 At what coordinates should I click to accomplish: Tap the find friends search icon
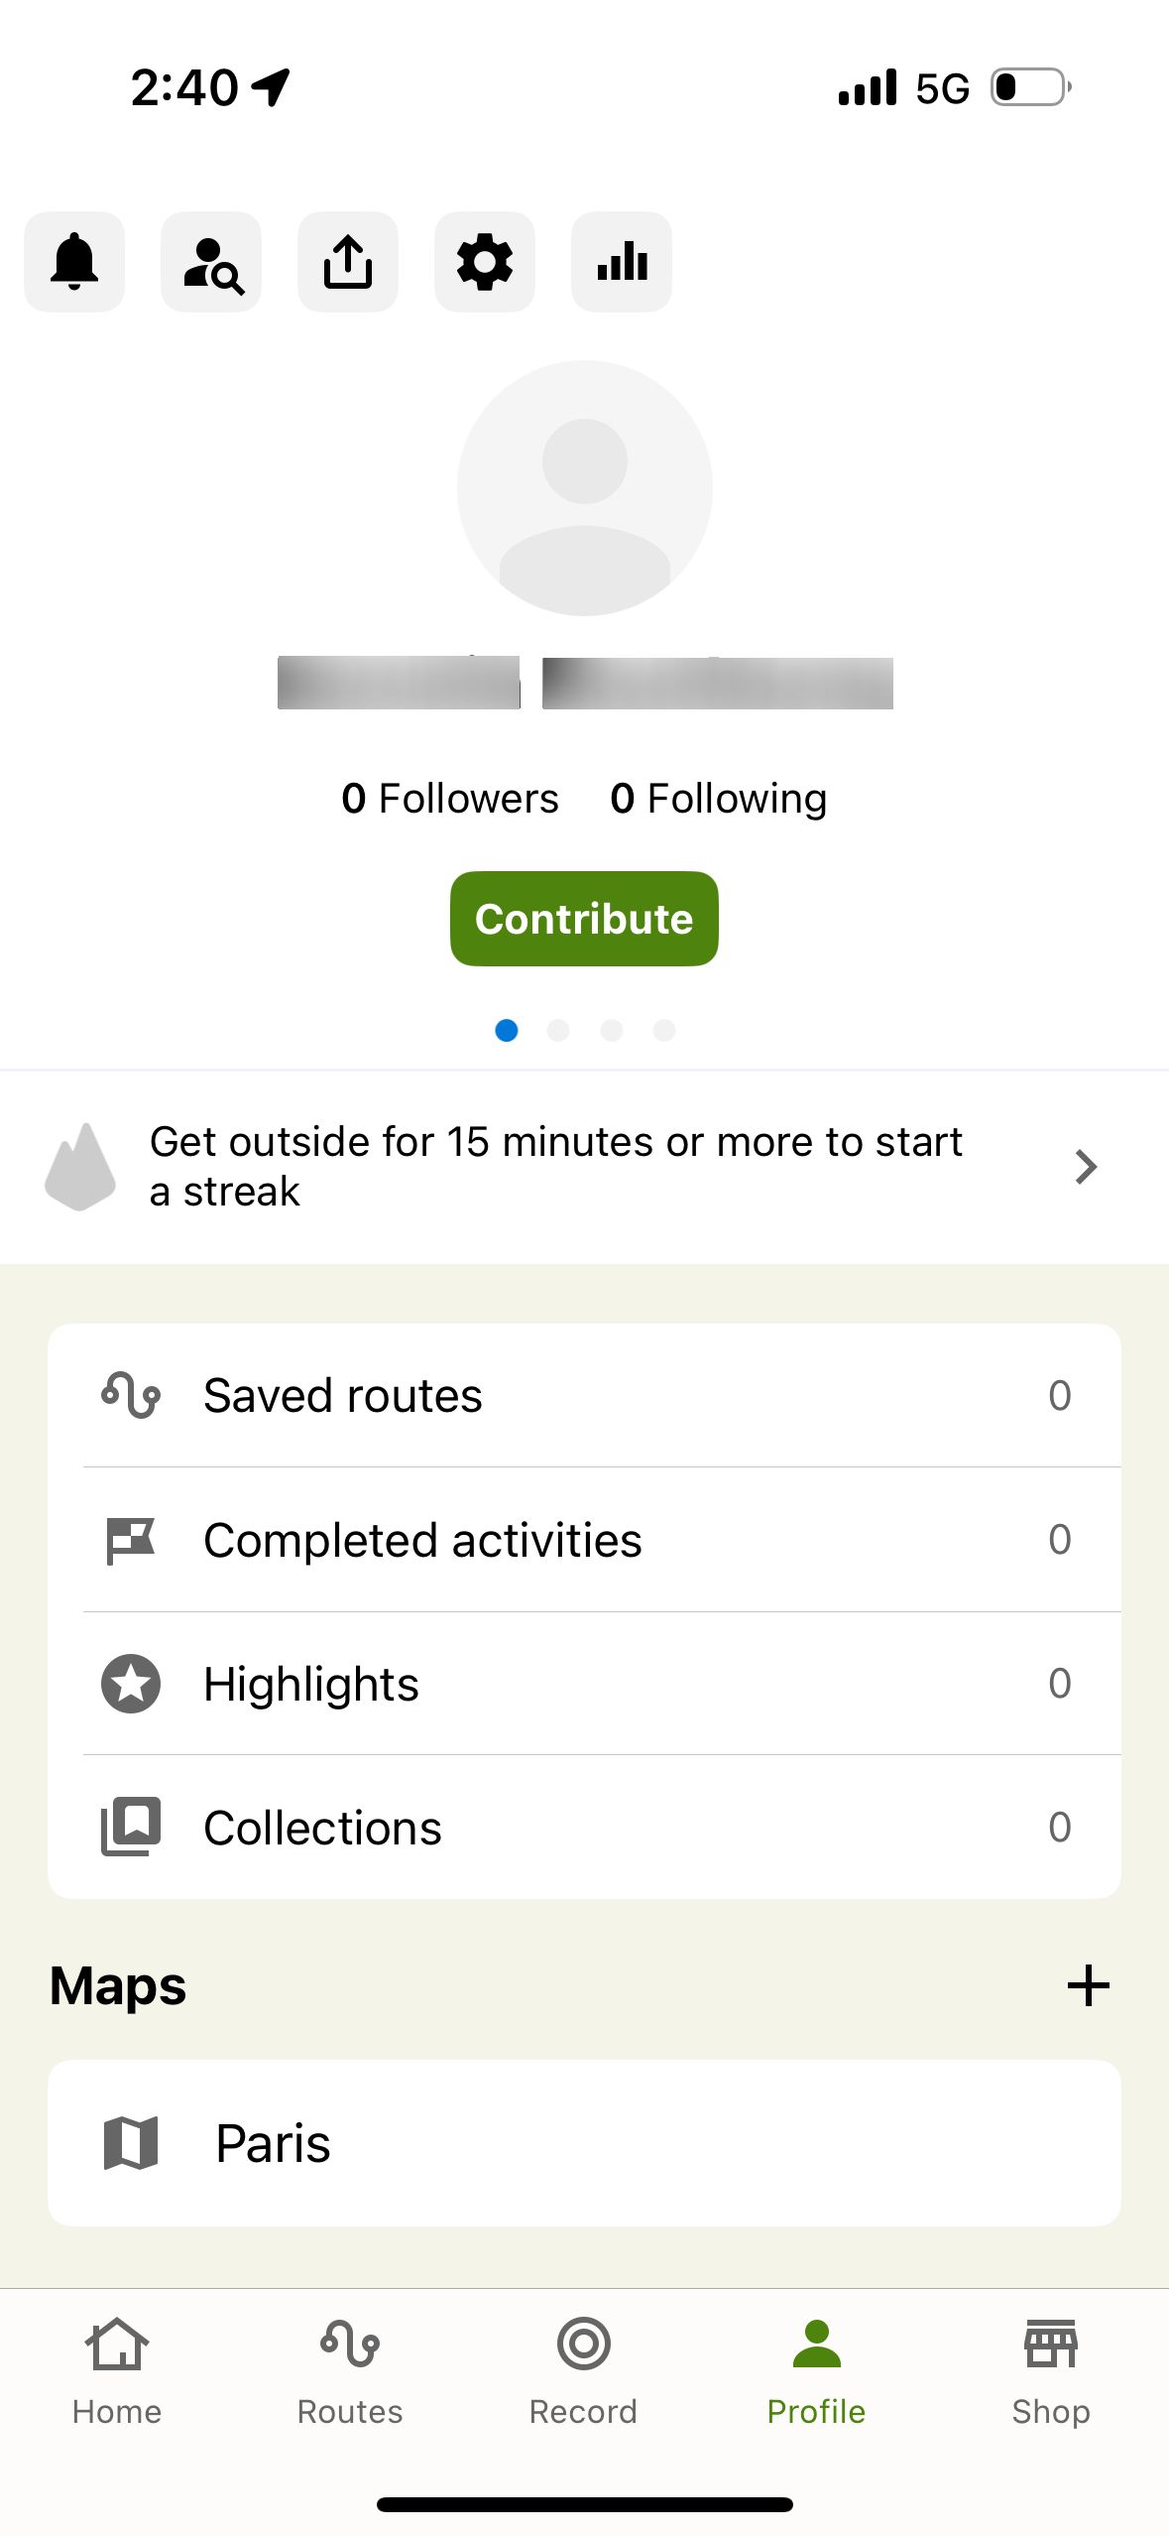click(211, 262)
